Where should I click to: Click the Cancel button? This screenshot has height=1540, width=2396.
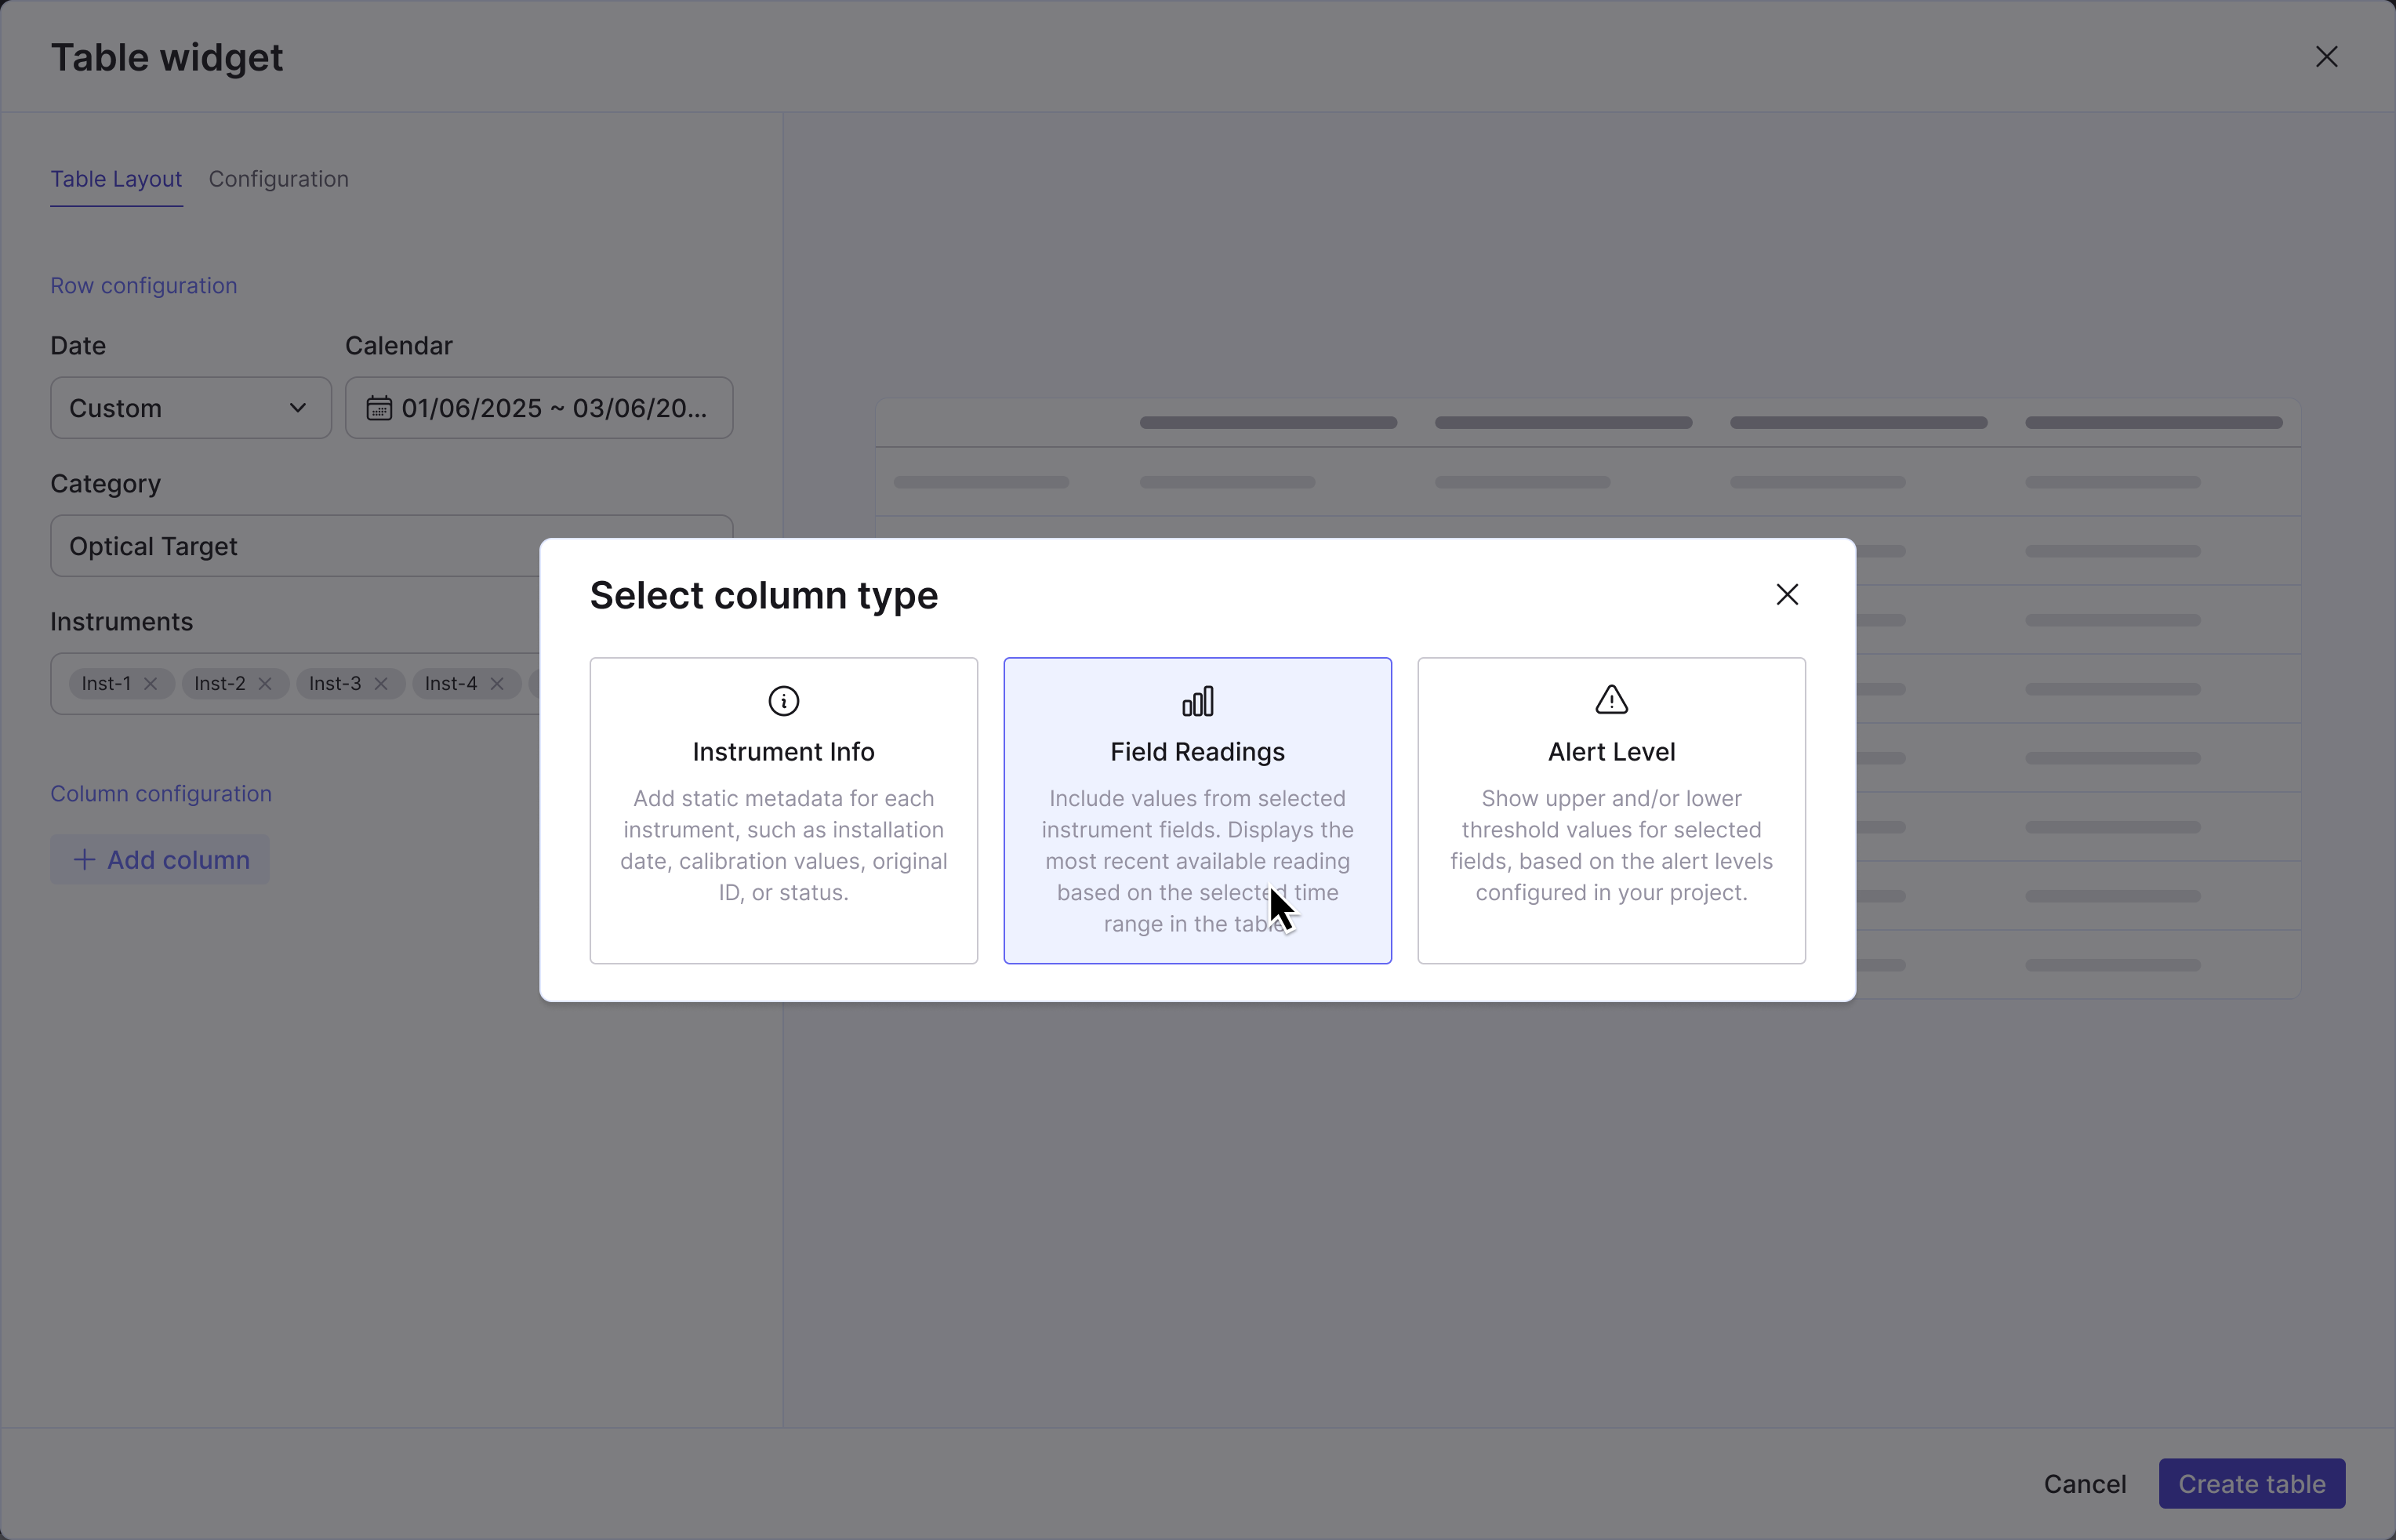[2084, 1484]
